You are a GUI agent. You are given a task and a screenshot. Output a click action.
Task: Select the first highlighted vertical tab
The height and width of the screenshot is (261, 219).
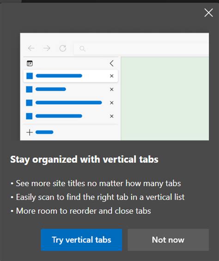tap(71, 76)
